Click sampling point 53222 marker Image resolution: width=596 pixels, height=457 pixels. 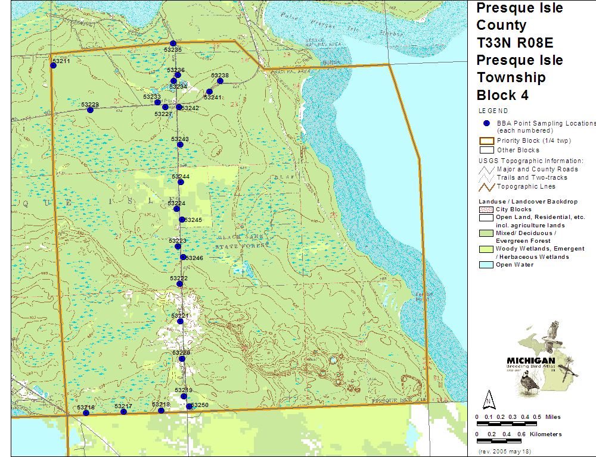coord(179,284)
